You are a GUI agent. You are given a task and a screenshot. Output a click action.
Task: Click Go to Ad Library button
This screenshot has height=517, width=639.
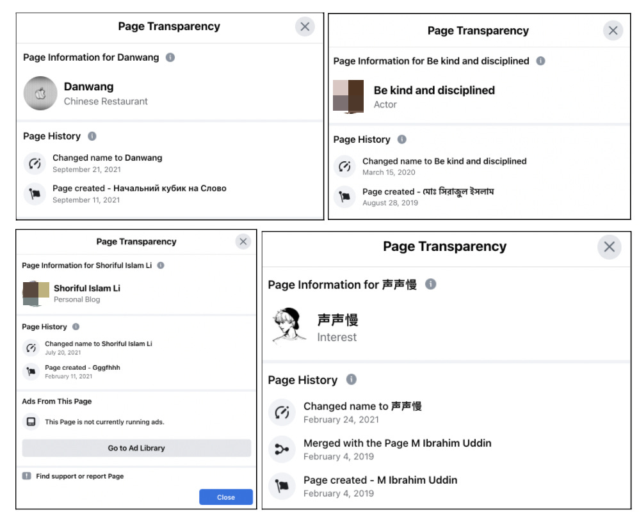tap(136, 448)
